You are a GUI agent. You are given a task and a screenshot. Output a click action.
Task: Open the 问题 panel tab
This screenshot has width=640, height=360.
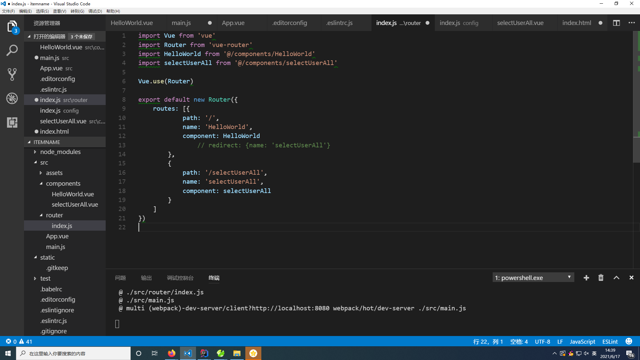[120, 278]
